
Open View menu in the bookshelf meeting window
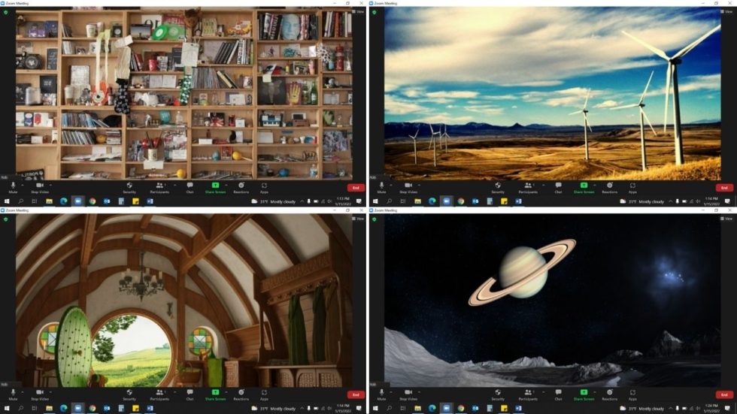pyautogui.click(x=358, y=12)
